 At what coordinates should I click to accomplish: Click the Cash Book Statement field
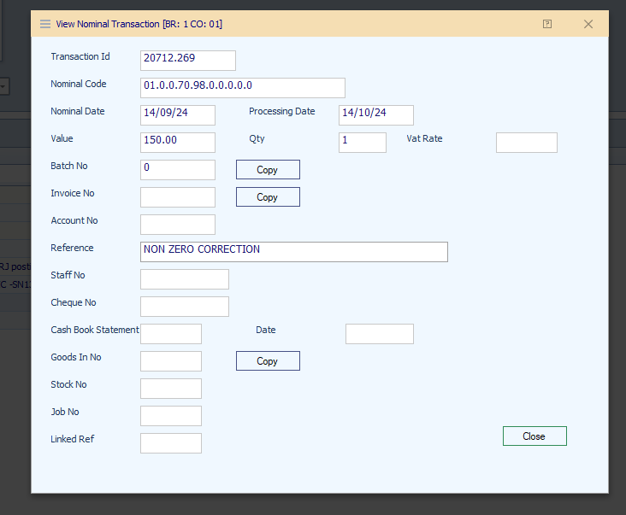coord(171,334)
